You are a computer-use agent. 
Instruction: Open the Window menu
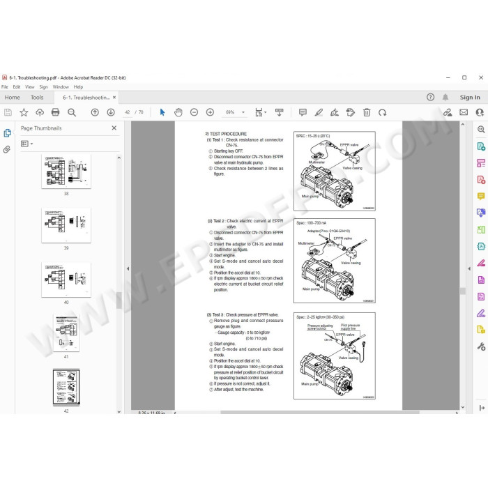(x=61, y=87)
